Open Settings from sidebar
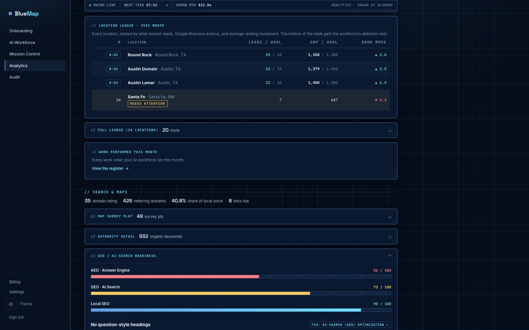Screen dimensions: 529x330 [17, 292]
